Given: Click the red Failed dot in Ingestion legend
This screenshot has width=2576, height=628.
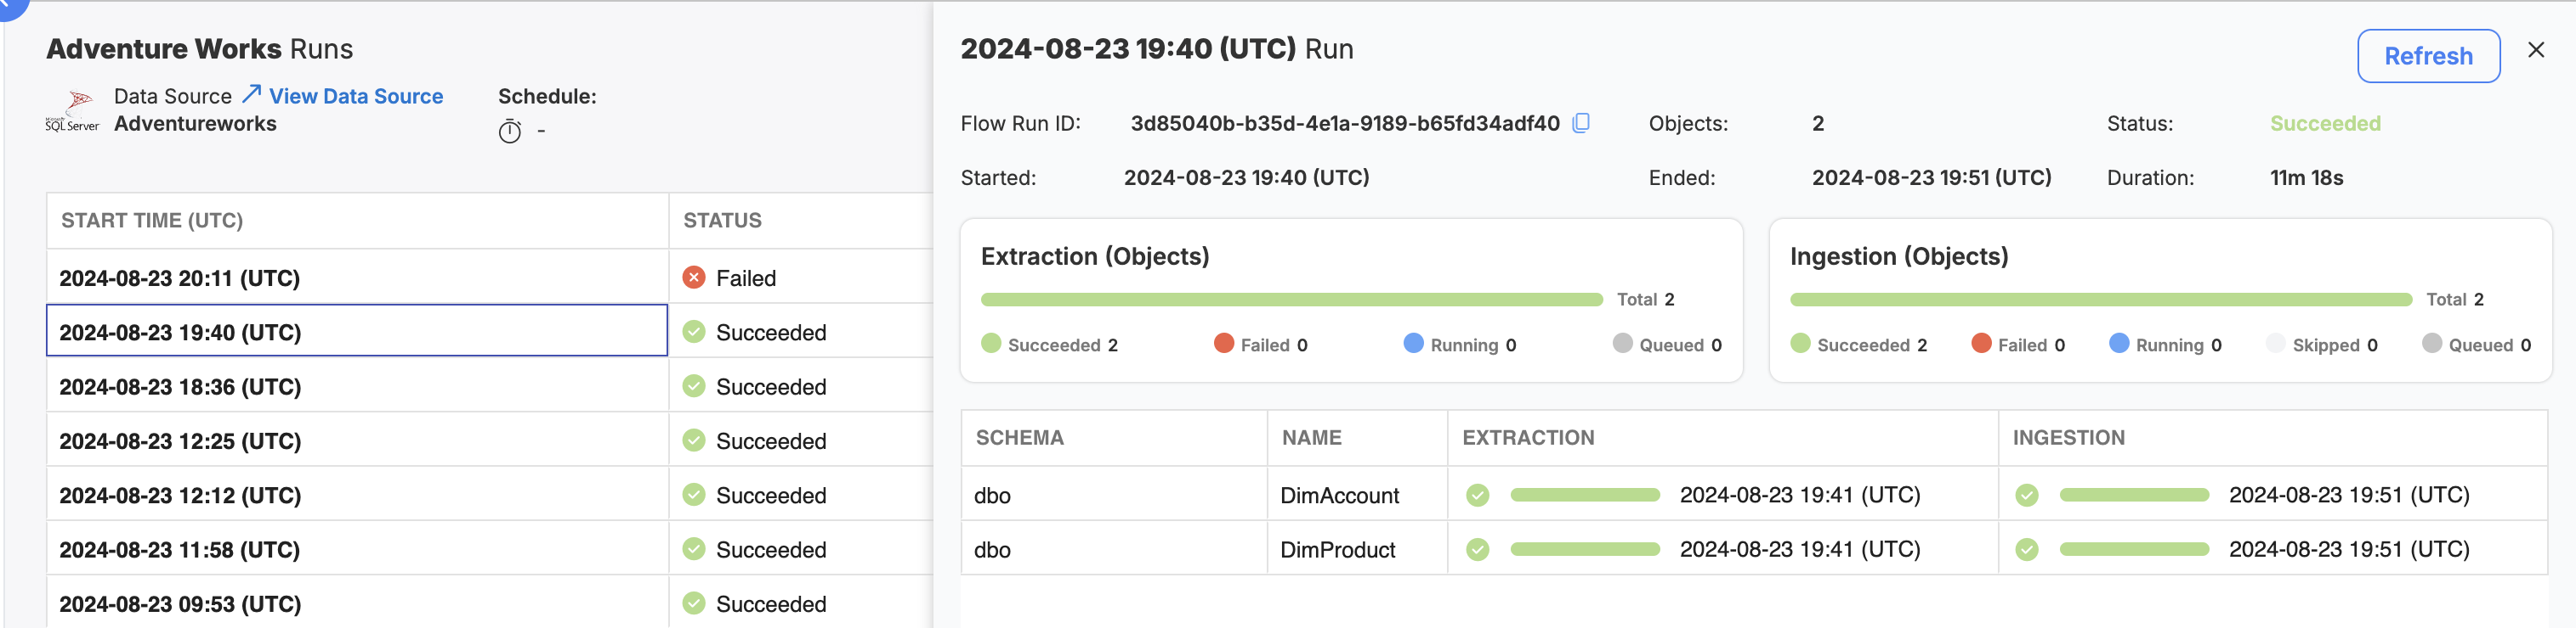Looking at the screenshot, I should 1981,344.
